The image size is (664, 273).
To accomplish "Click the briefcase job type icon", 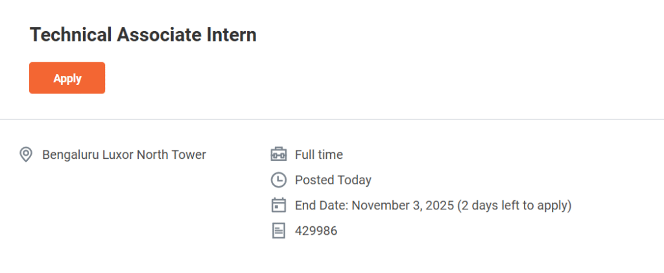I will [x=278, y=154].
